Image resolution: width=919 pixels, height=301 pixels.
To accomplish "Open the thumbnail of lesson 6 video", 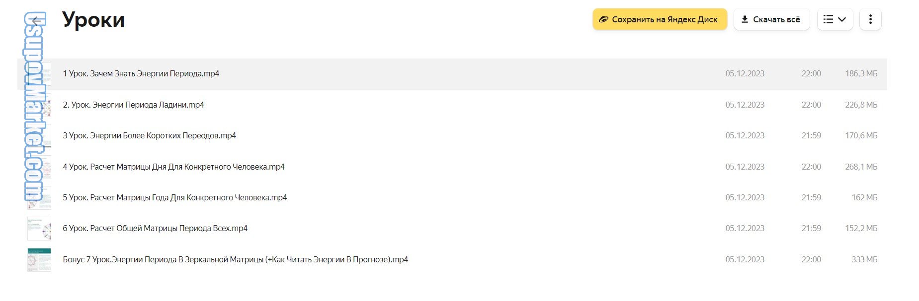I will [39, 229].
